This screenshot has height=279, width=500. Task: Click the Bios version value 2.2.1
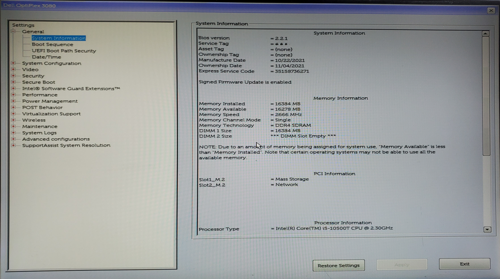tap(281, 38)
